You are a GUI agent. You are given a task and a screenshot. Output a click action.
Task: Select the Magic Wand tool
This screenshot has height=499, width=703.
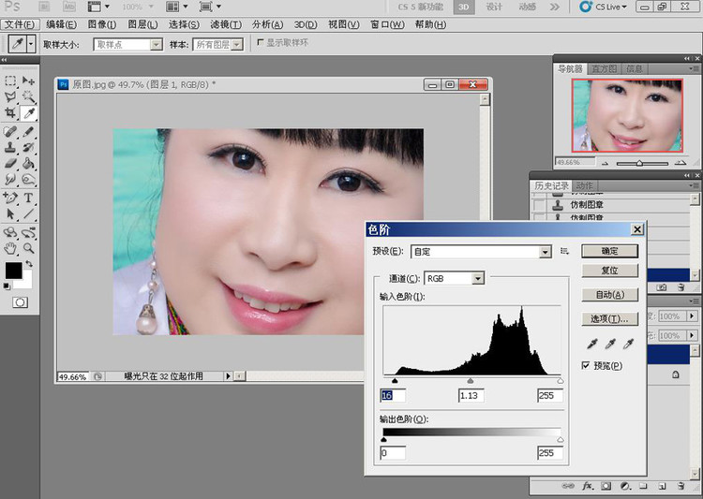pos(29,96)
